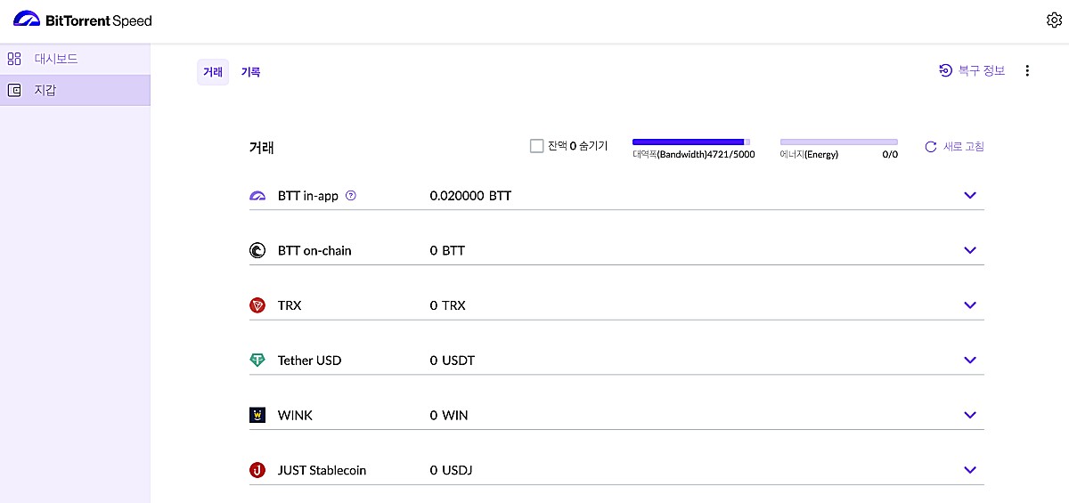Expand the BTT in-app row chevron
The height and width of the screenshot is (503, 1069).
(x=970, y=196)
